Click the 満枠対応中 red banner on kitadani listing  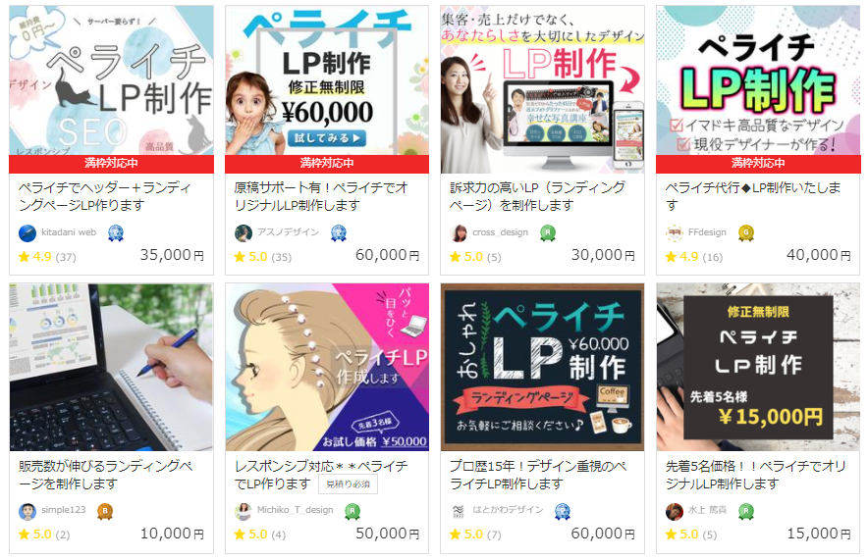point(111,163)
